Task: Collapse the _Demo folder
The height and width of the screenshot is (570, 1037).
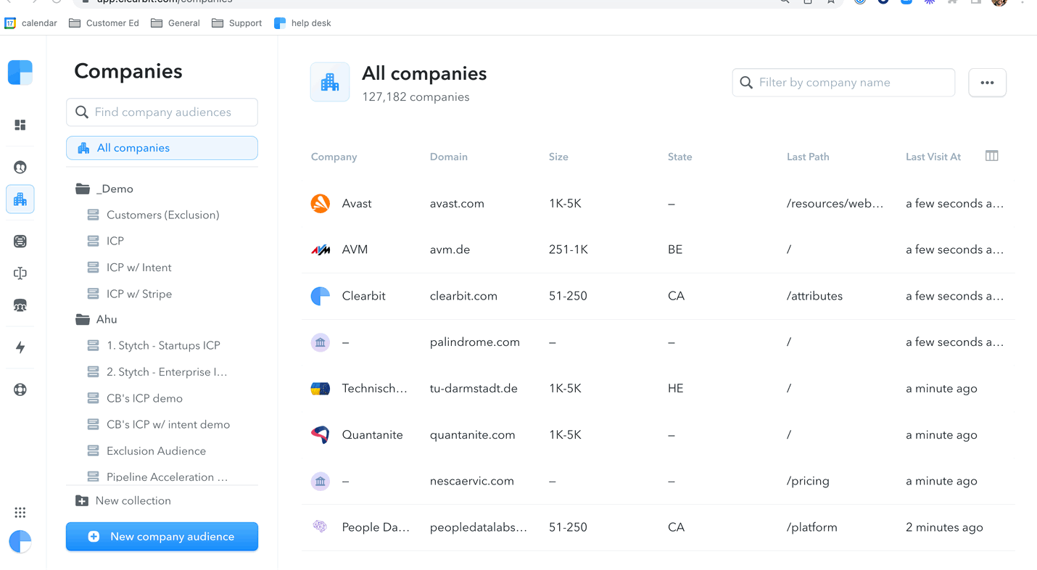Action: 83,189
